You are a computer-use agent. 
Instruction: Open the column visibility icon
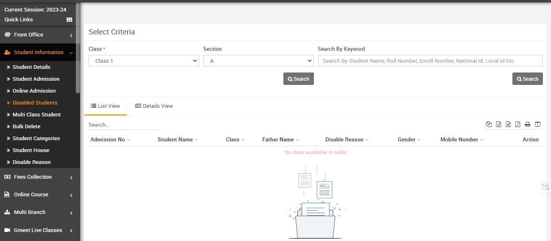tap(537, 125)
